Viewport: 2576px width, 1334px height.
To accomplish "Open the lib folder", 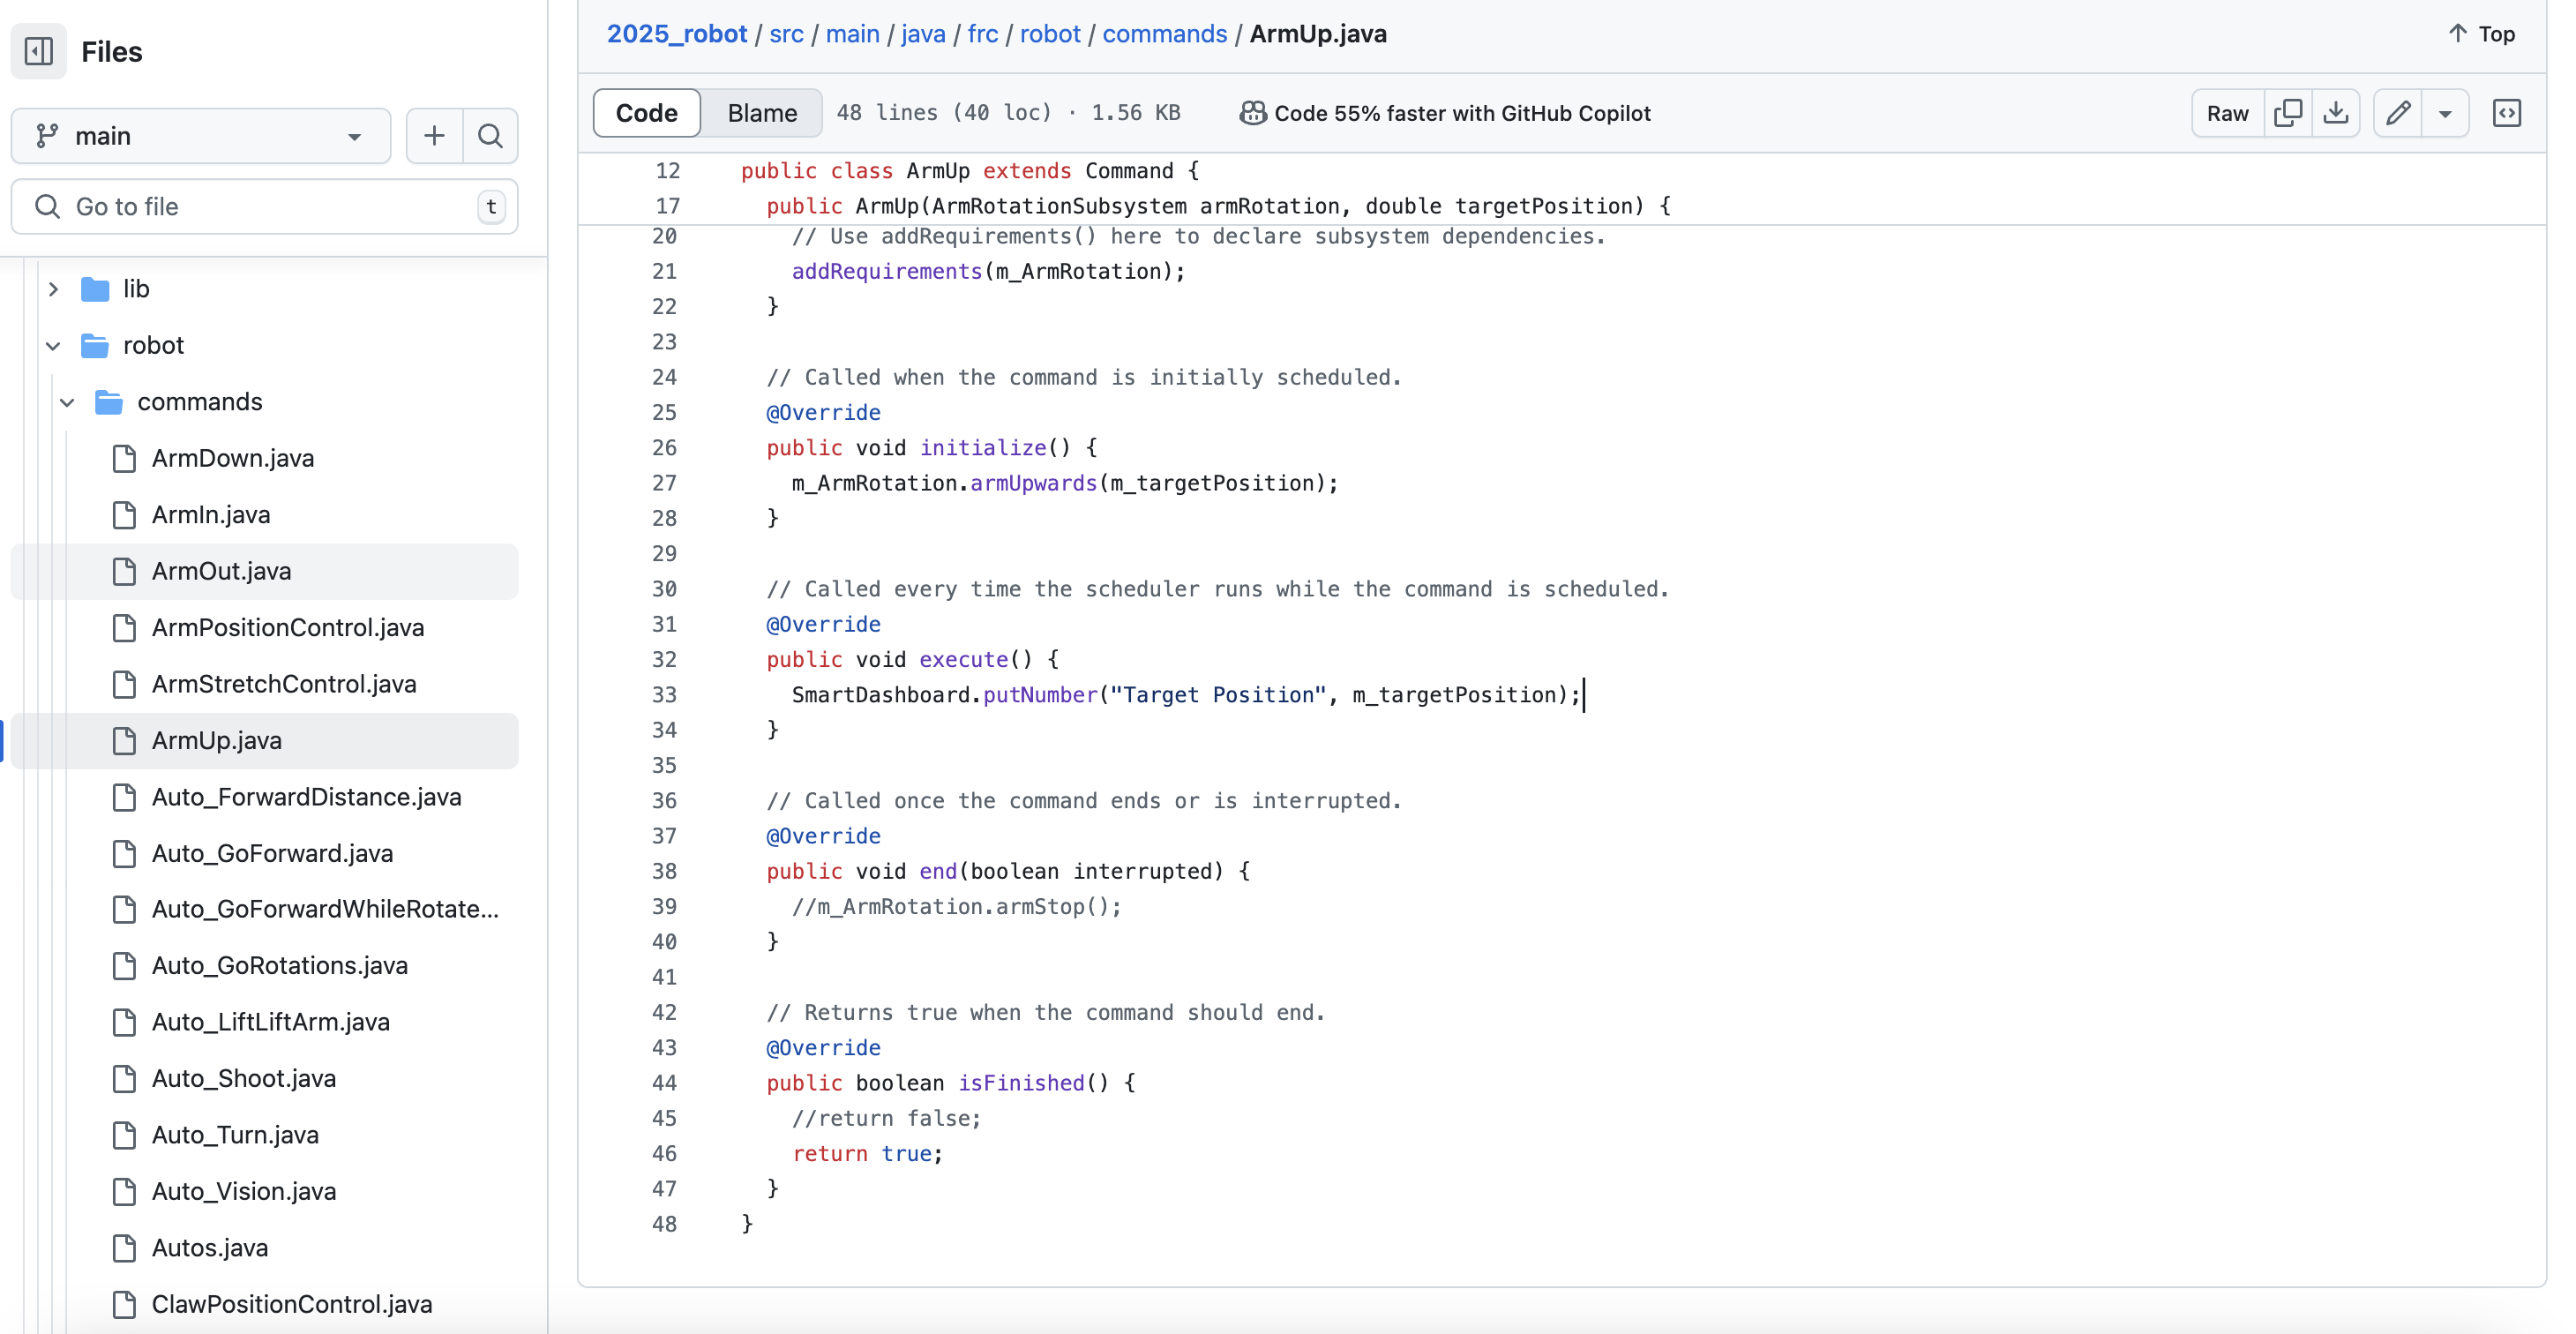I will click(x=136, y=289).
